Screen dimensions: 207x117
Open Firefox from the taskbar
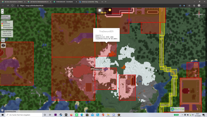(x=71, y=115)
